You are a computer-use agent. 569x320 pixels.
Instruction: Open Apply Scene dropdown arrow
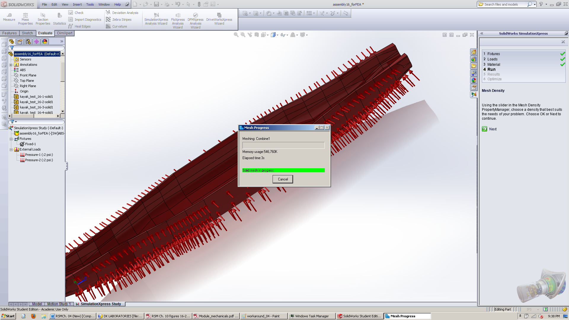(x=297, y=35)
